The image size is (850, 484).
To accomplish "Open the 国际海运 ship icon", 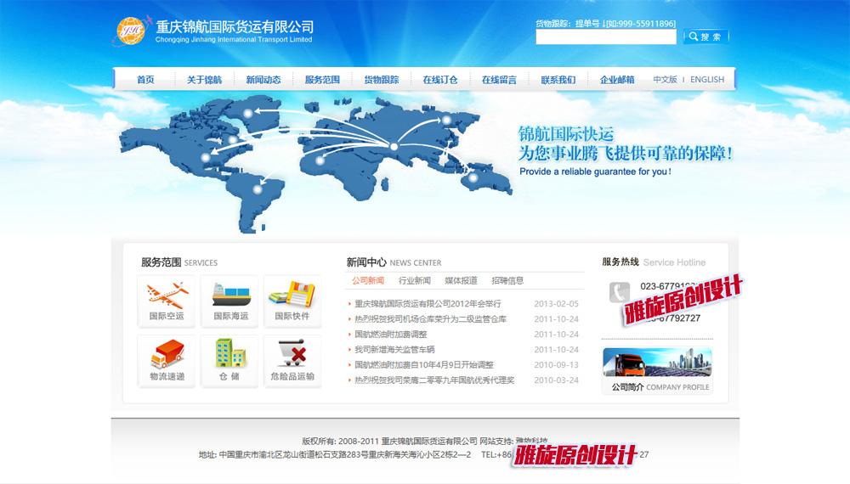I will click(230, 295).
